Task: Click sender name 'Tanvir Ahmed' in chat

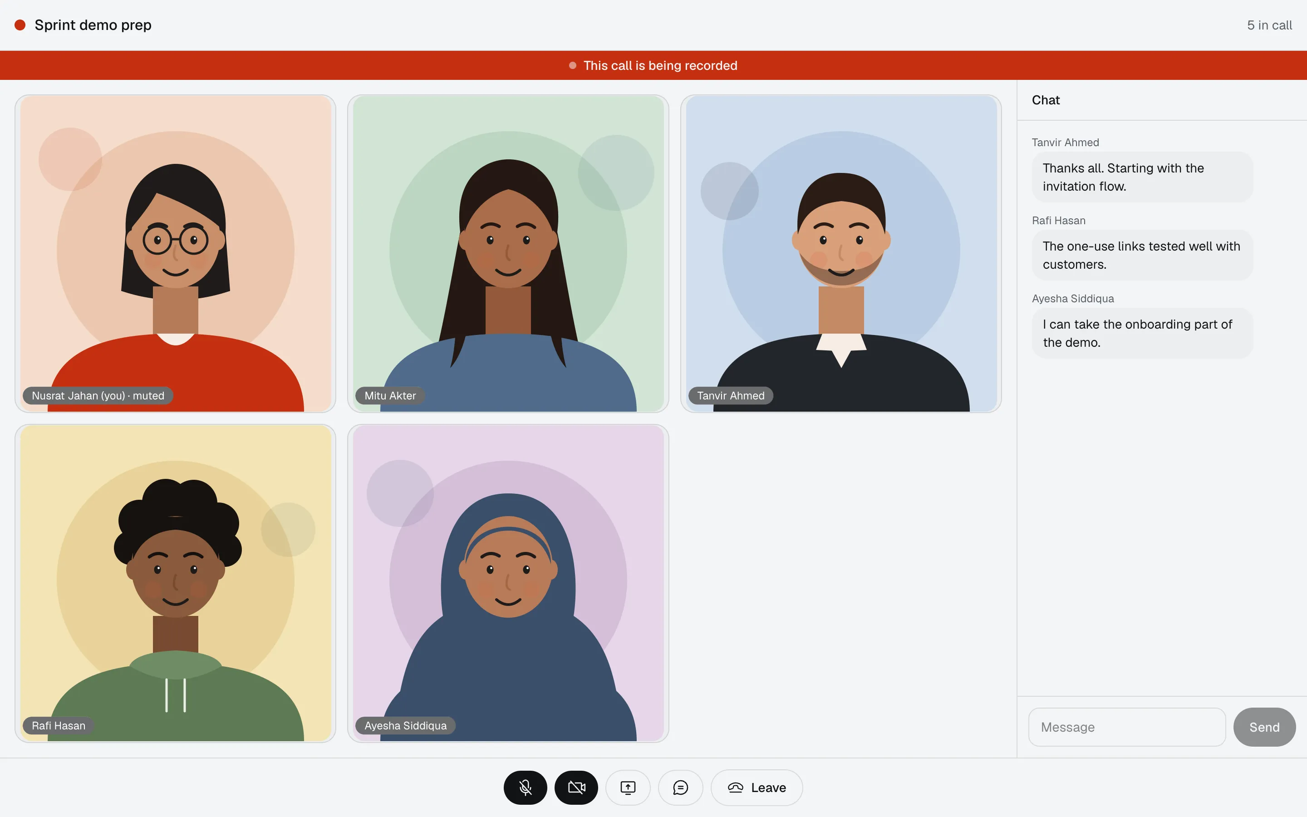Action: (1065, 142)
